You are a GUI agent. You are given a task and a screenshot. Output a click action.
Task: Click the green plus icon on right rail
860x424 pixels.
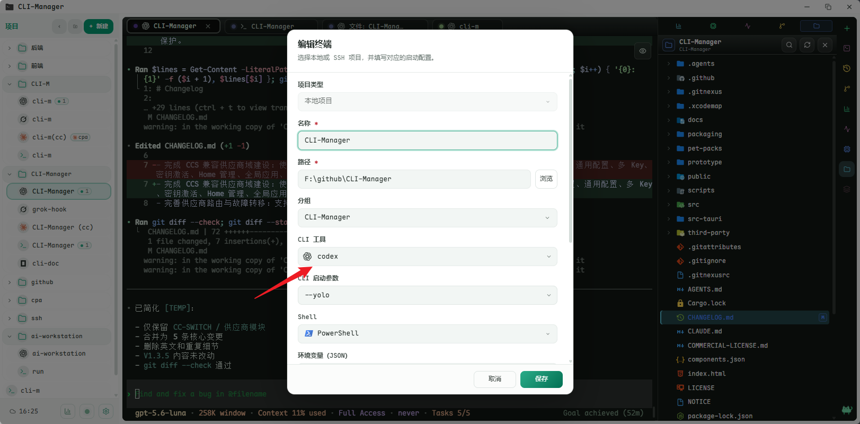tap(847, 28)
